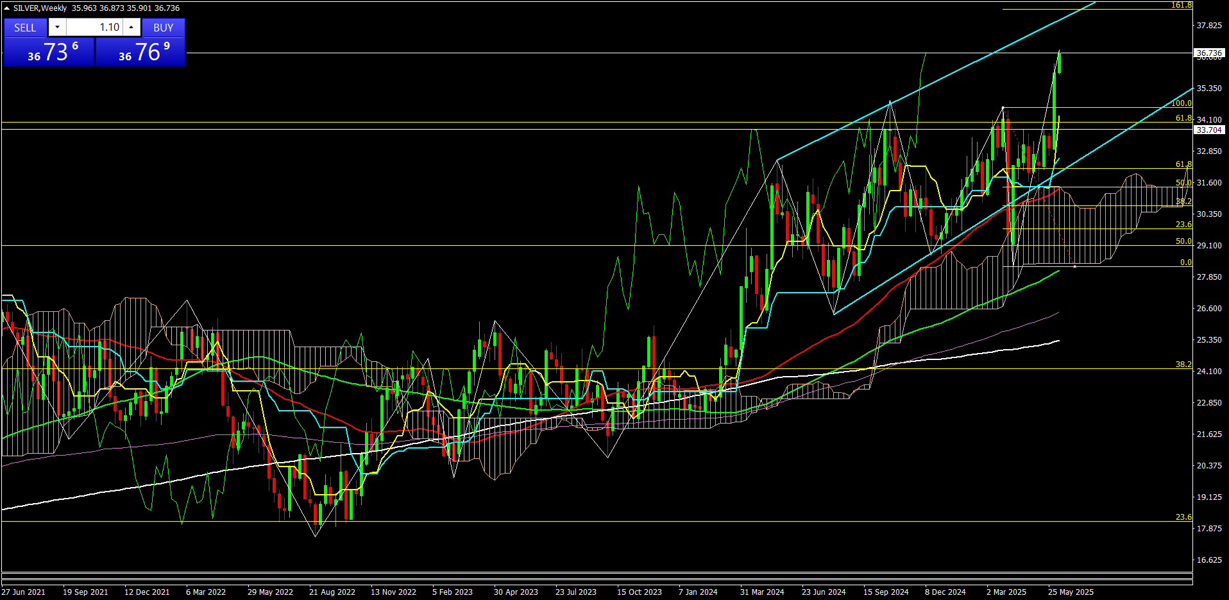Collapse the one-click trading panel triangle
The height and width of the screenshot is (600, 1229).
pos(6,8)
